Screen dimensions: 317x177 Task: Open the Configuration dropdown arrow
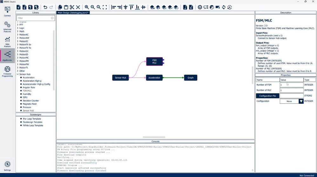pos(301,101)
